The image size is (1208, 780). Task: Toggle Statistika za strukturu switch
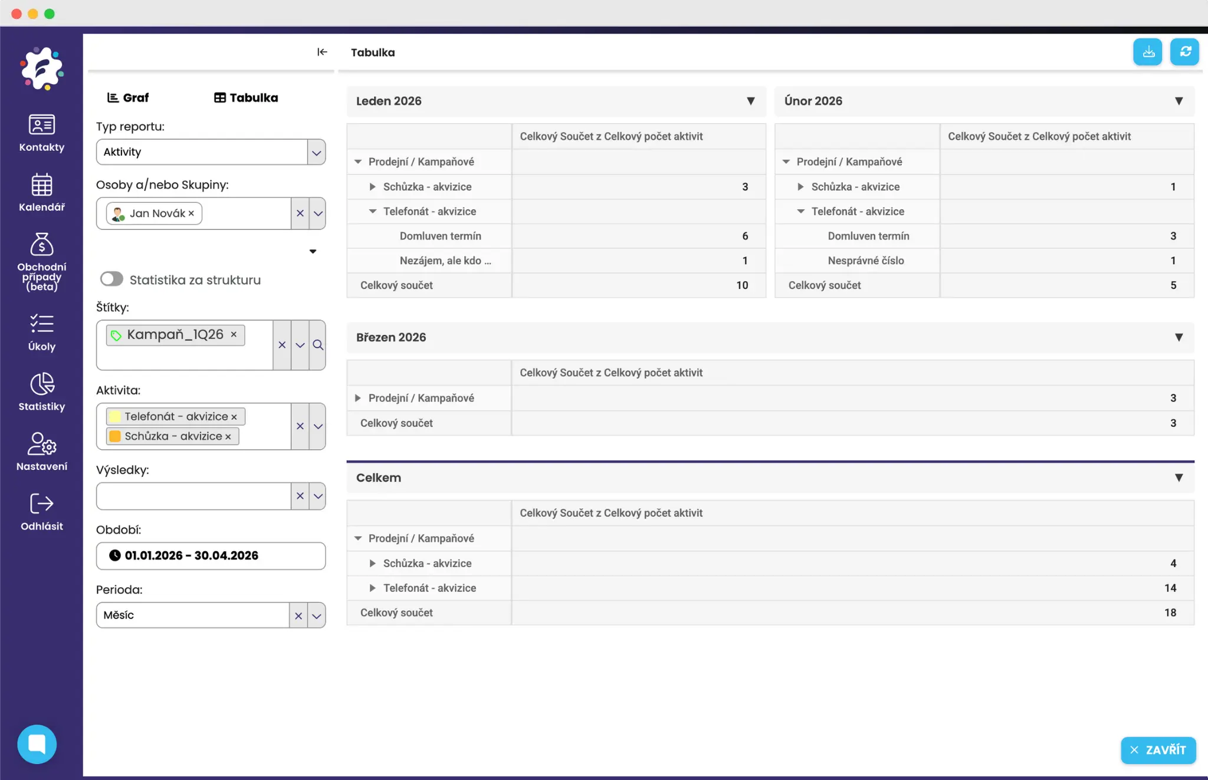111,279
